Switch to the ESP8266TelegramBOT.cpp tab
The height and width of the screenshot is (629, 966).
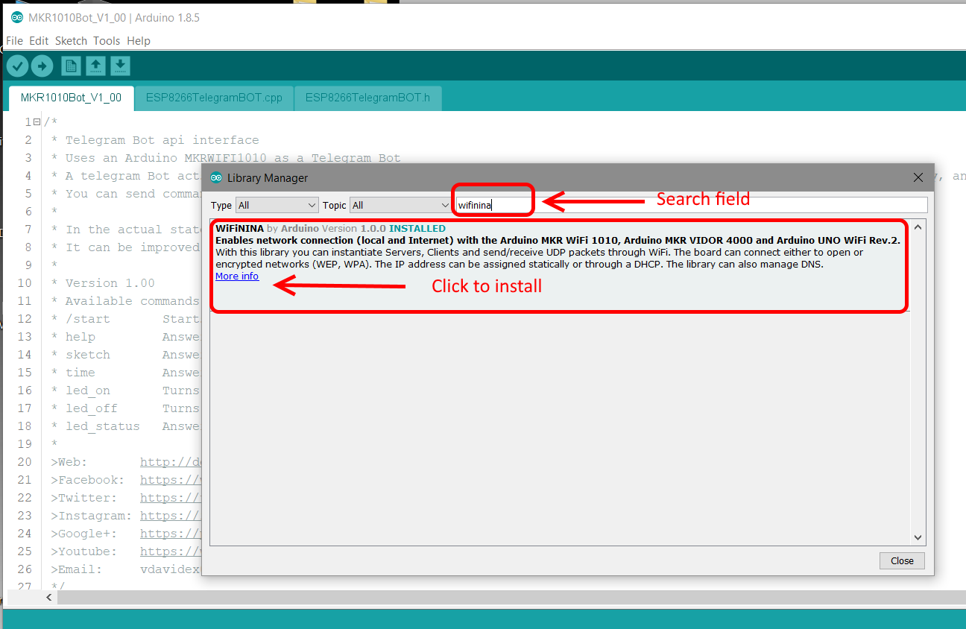(x=214, y=98)
